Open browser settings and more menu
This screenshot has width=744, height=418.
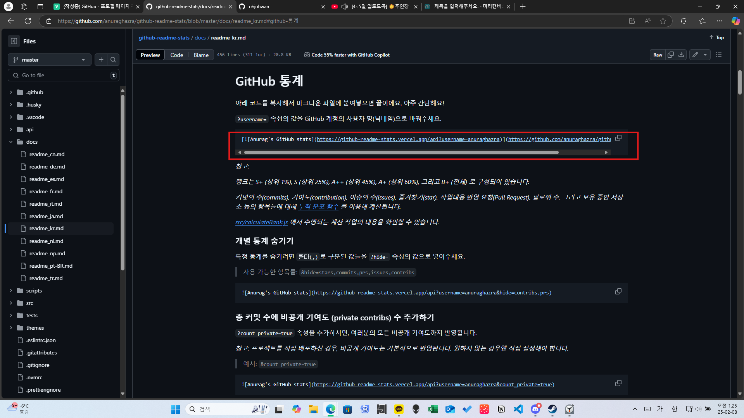pos(720,21)
